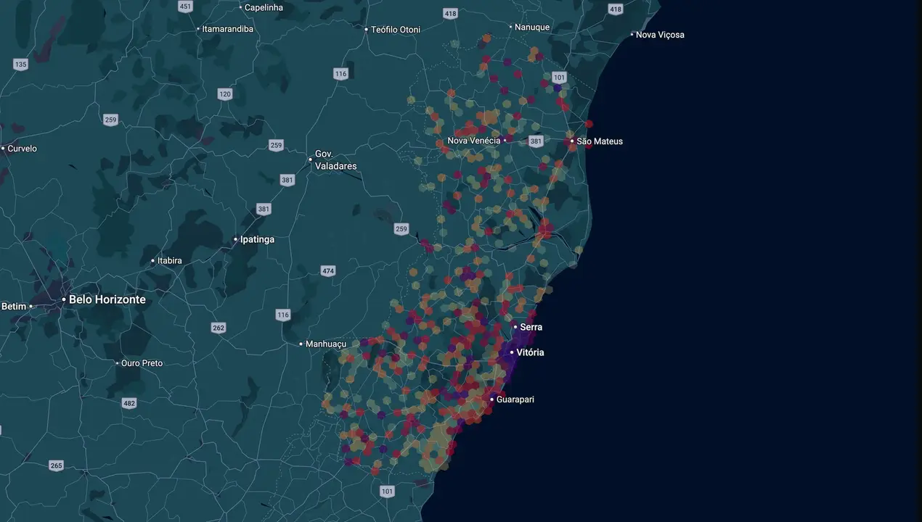Select the Serra city marker
Screen dimensions: 922x522
[x=515, y=327]
